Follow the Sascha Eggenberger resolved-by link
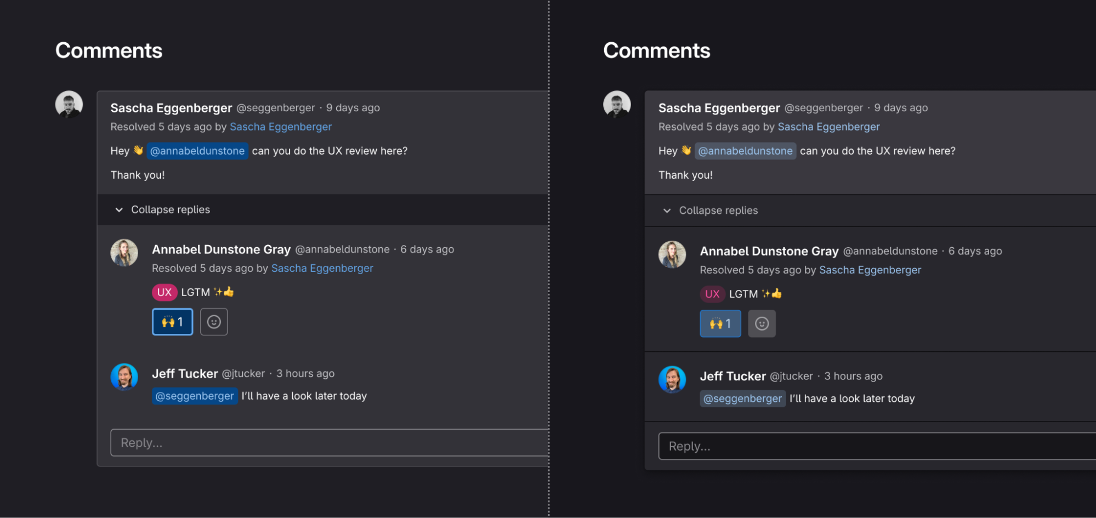The image size is (1096, 518). [x=281, y=127]
